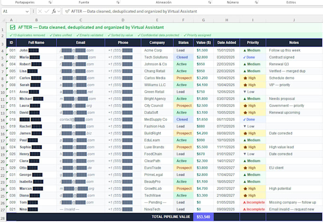
Task: Click the '13 duplicates removed' text
Action: click(29, 35)
